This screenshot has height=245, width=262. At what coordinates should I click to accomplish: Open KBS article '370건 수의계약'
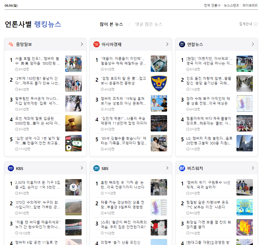[x=38, y=205]
